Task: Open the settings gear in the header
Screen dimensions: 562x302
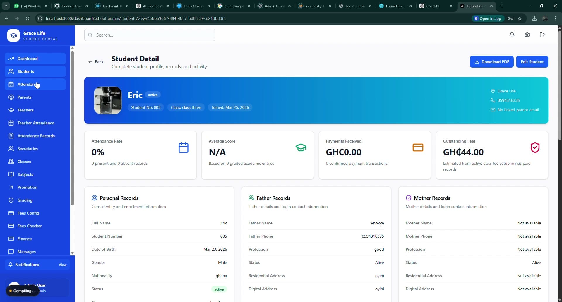Action: 527,35
